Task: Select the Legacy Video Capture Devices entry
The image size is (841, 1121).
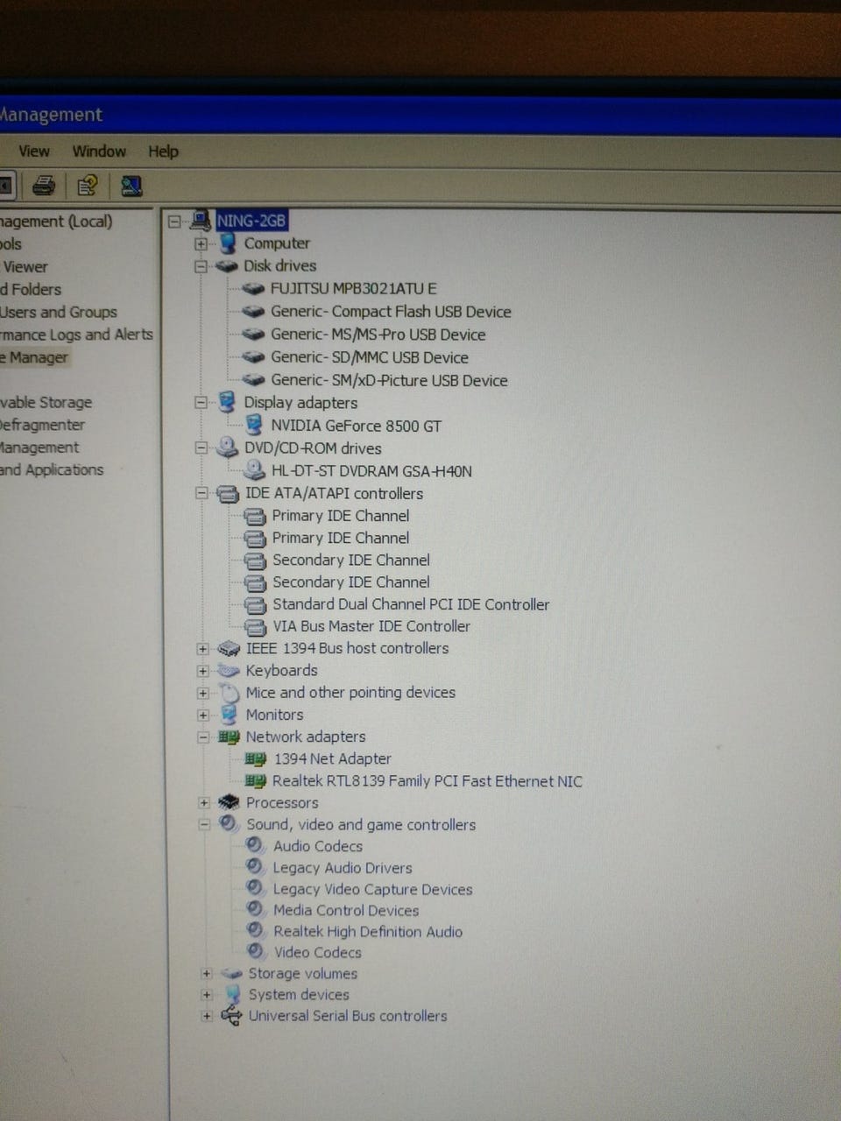Action: tap(372, 889)
